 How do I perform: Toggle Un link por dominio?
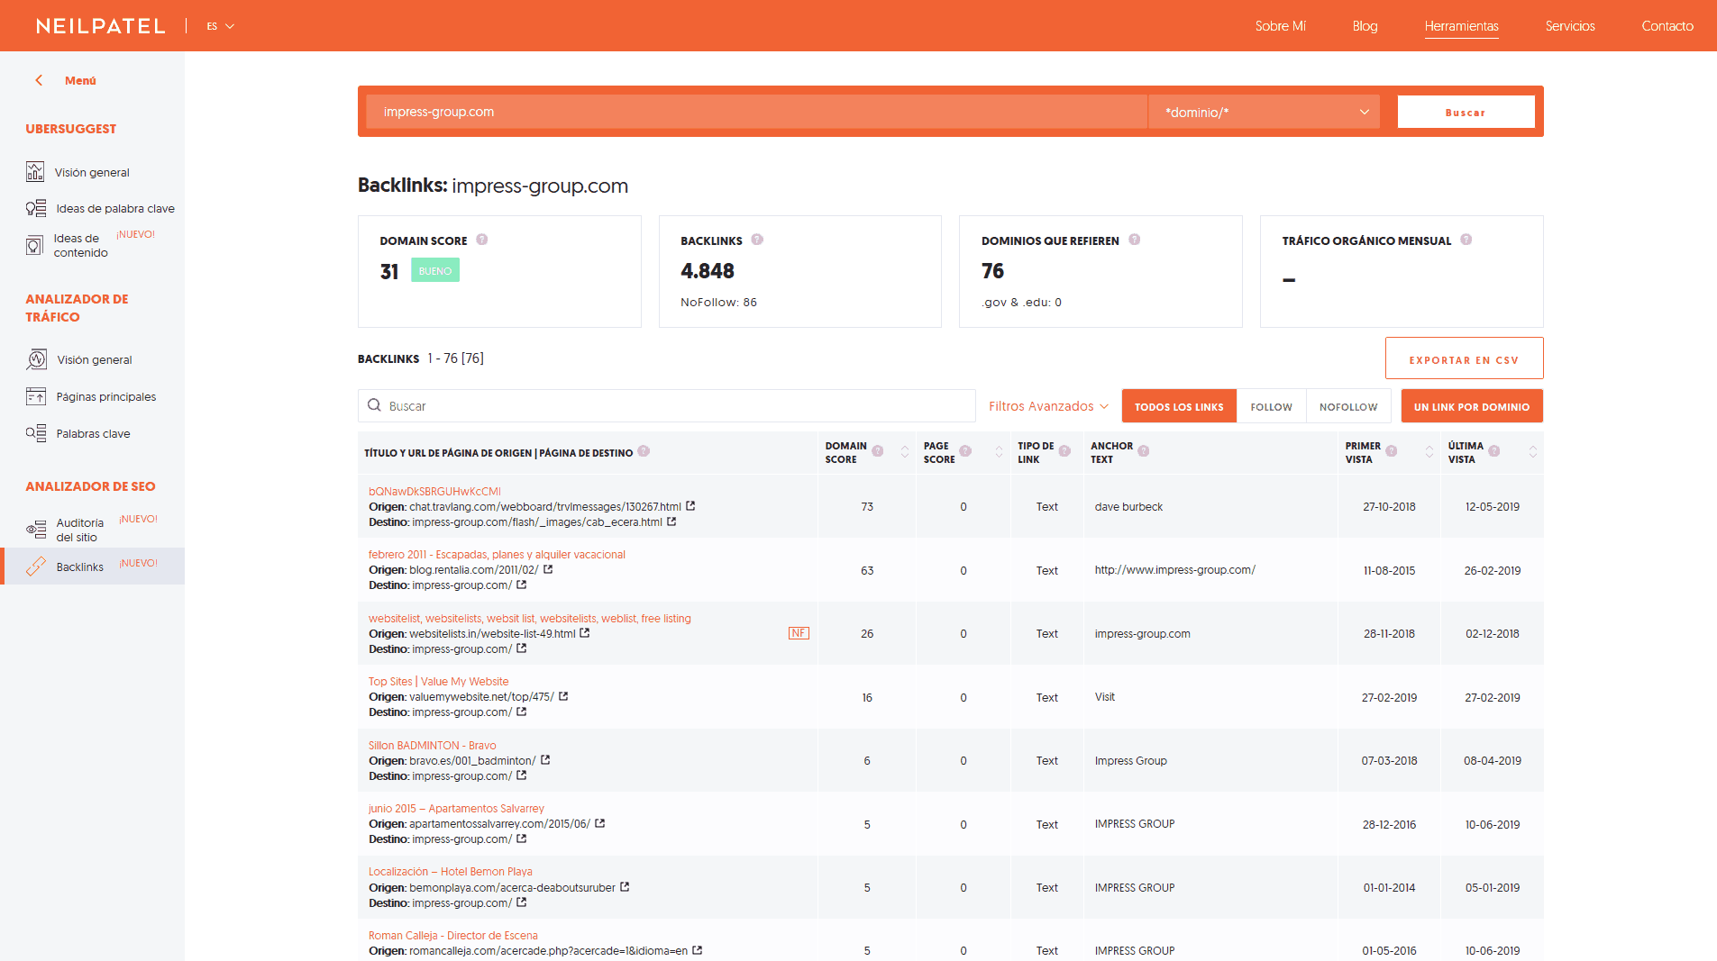[1472, 406]
